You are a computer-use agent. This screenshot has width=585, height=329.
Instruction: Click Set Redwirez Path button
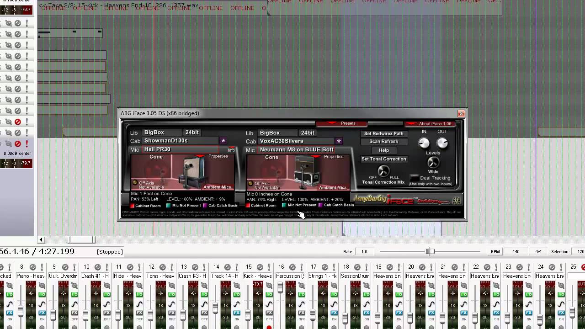[384, 134]
